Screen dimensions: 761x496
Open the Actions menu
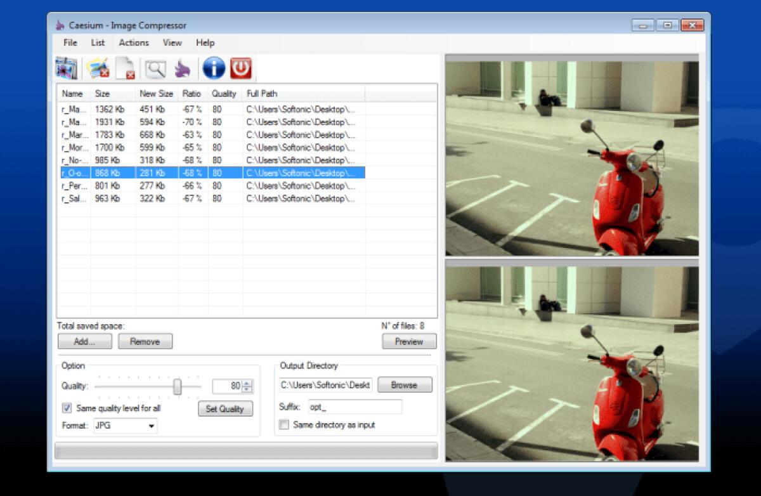[134, 42]
